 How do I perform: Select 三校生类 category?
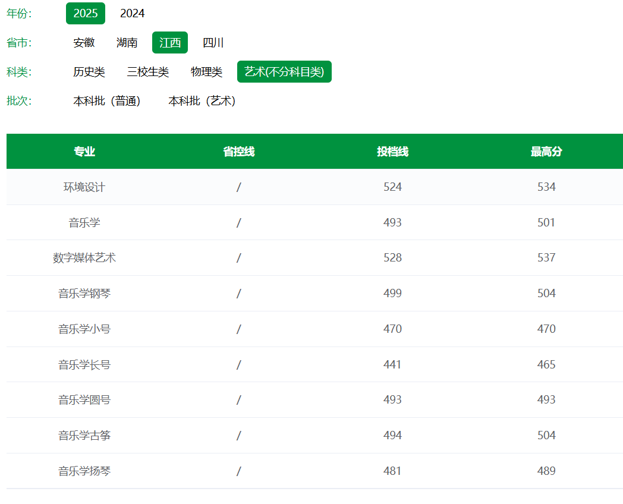[148, 71]
